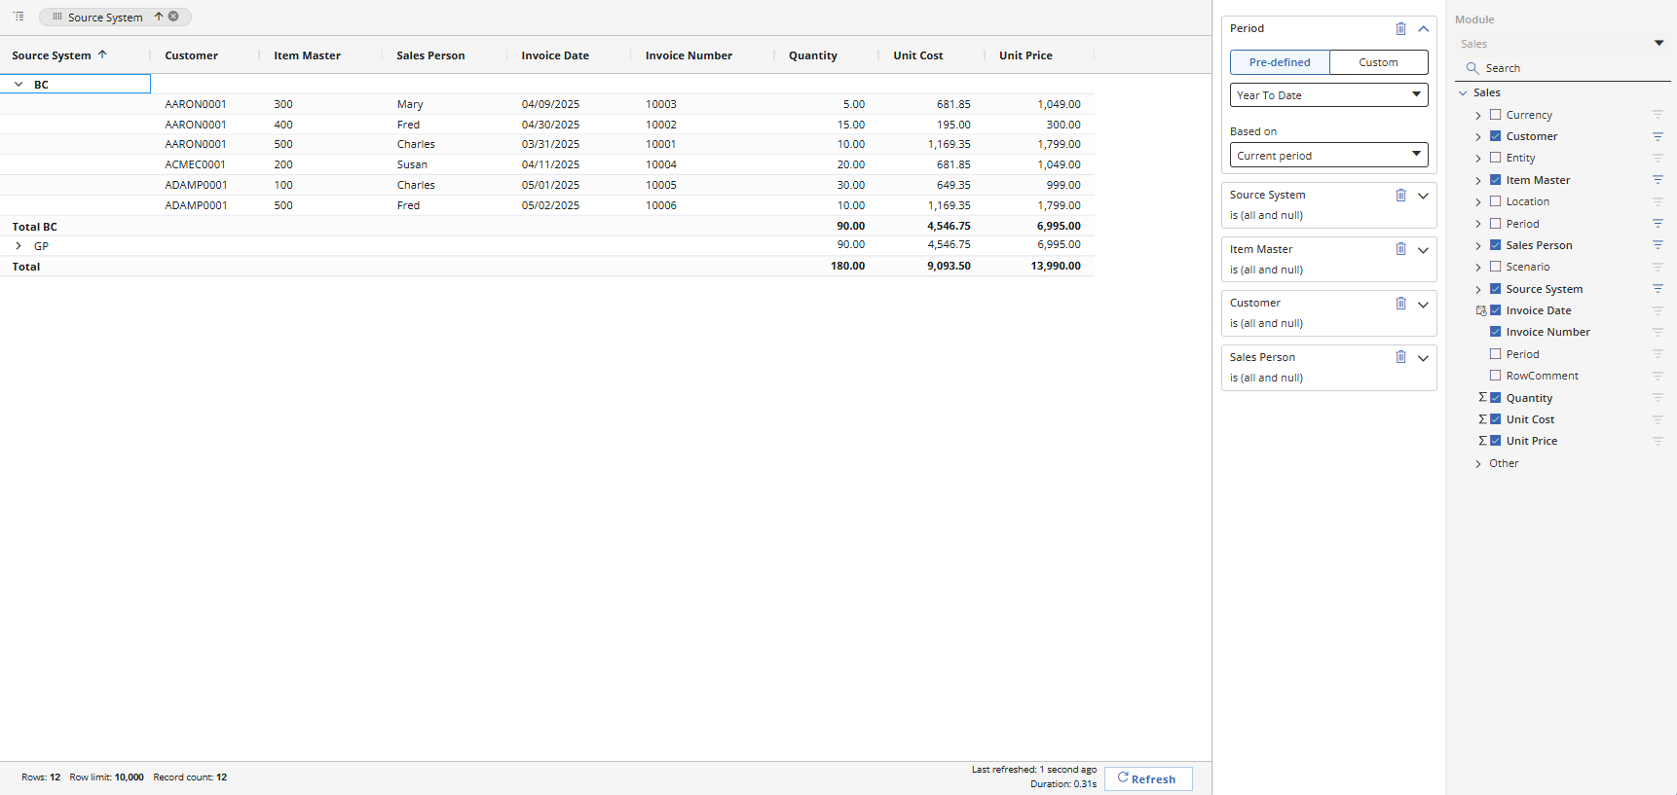Remove the Item Master filter via trash icon
The height and width of the screenshot is (795, 1677).
pyautogui.click(x=1400, y=249)
